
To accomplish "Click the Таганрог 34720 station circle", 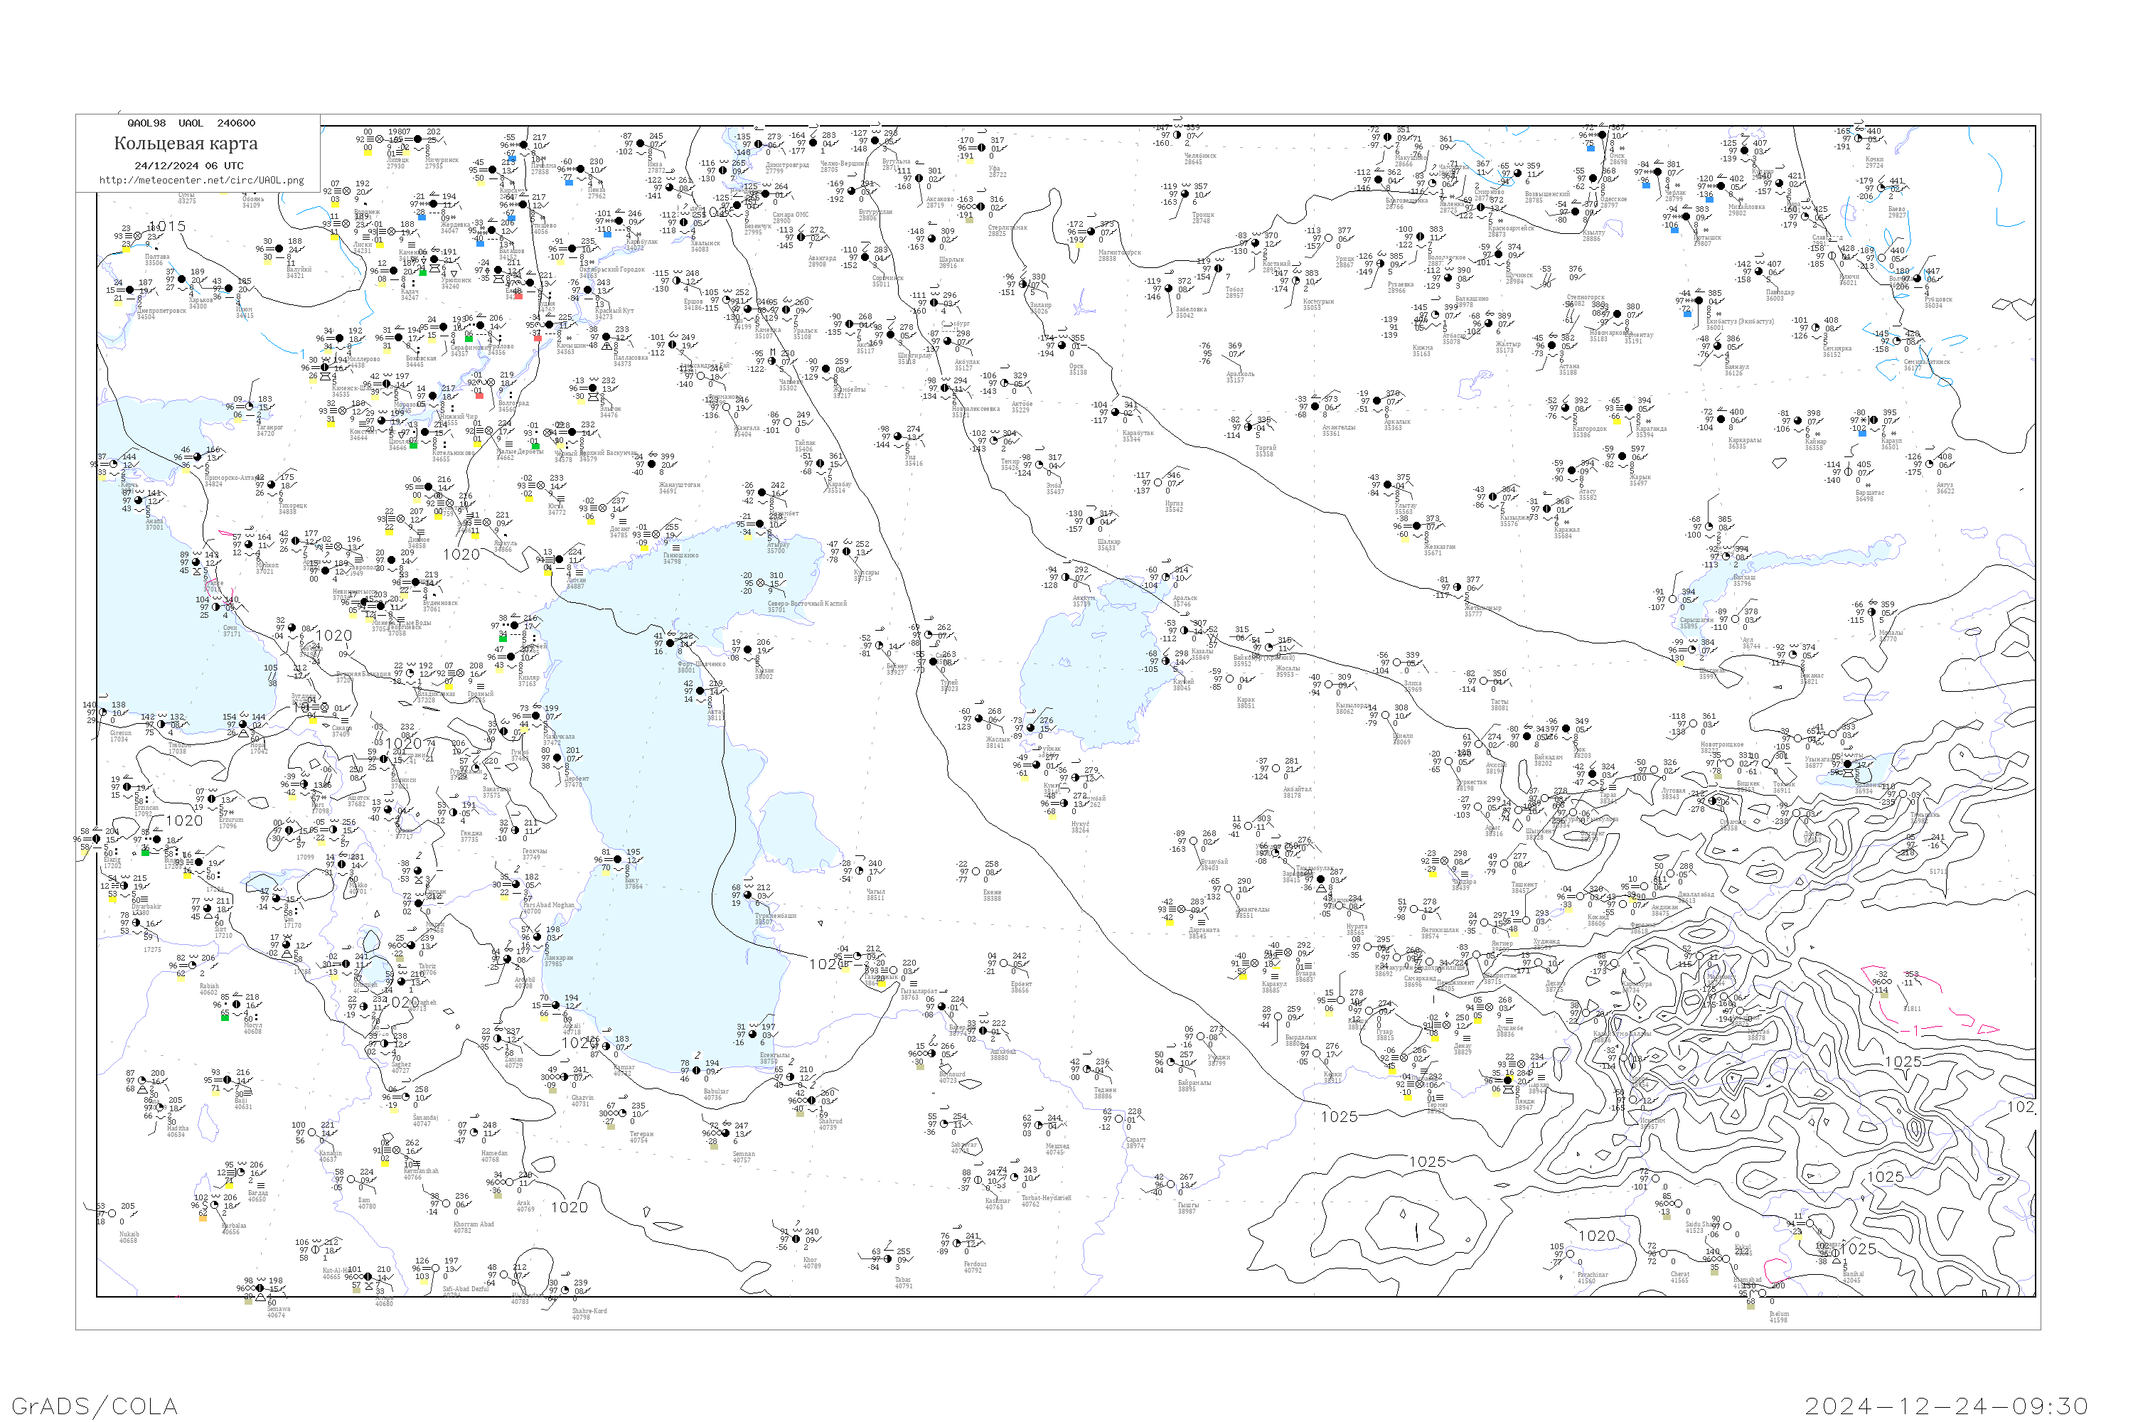I will pos(250,407).
